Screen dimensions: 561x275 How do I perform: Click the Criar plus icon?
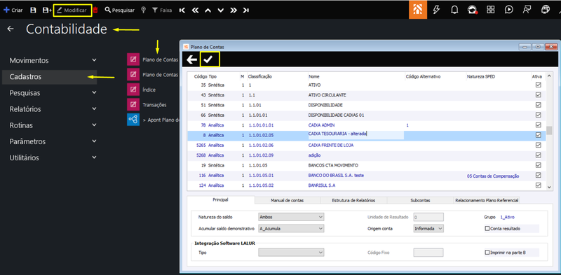tap(6, 10)
